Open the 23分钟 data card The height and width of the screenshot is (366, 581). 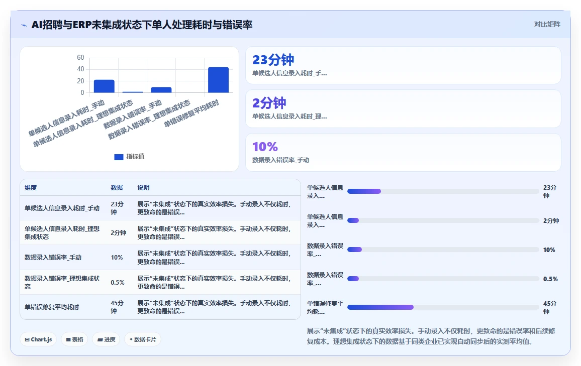point(403,65)
